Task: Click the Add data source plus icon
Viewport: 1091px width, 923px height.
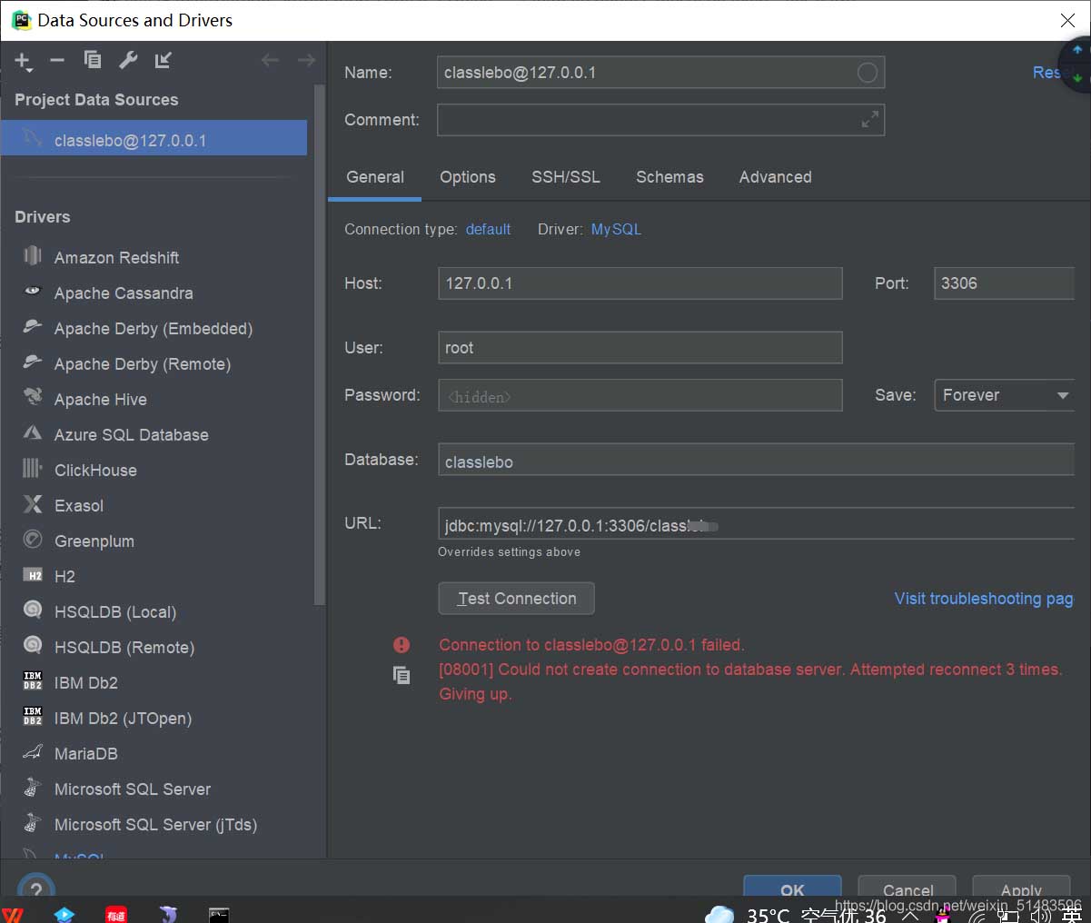Action: click(23, 61)
